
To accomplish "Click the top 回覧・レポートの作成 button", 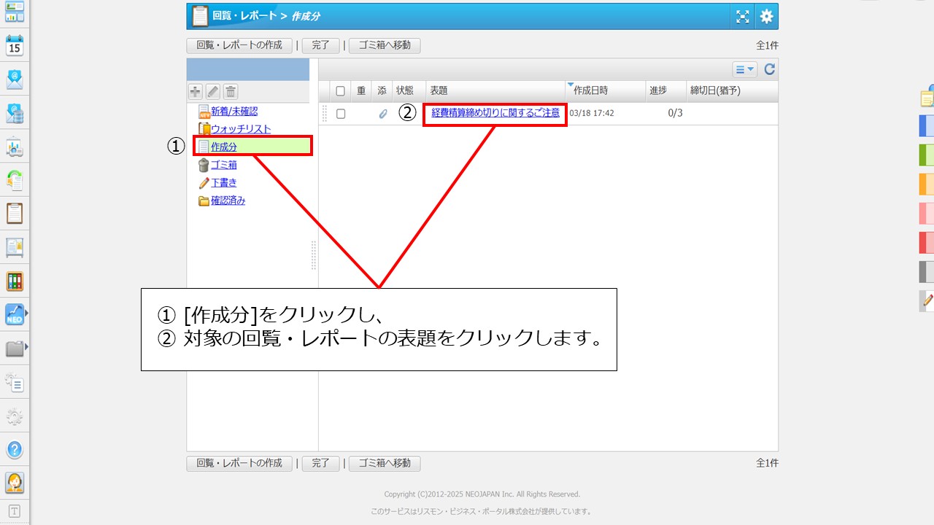I will click(x=239, y=45).
